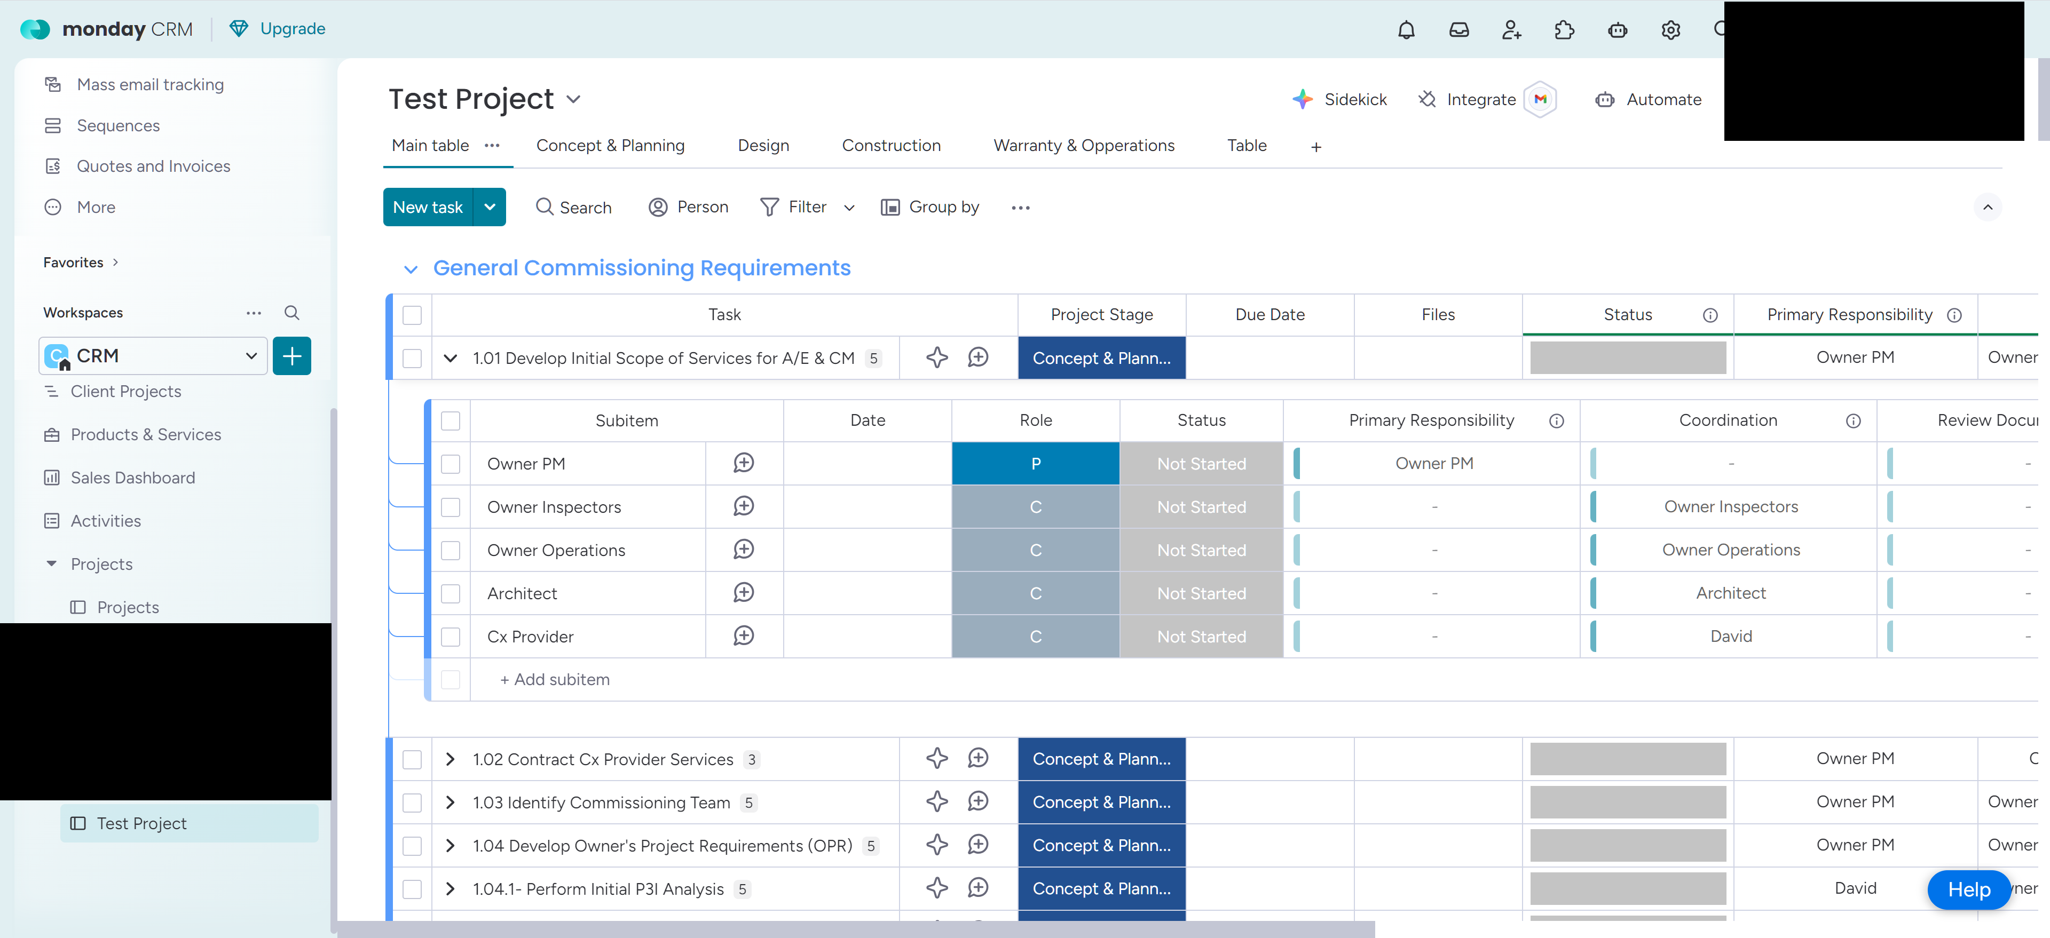Click AI sparkle icon on task 1.02
Viewport: 2050px width, 938px height.
(x=937, y=758)
